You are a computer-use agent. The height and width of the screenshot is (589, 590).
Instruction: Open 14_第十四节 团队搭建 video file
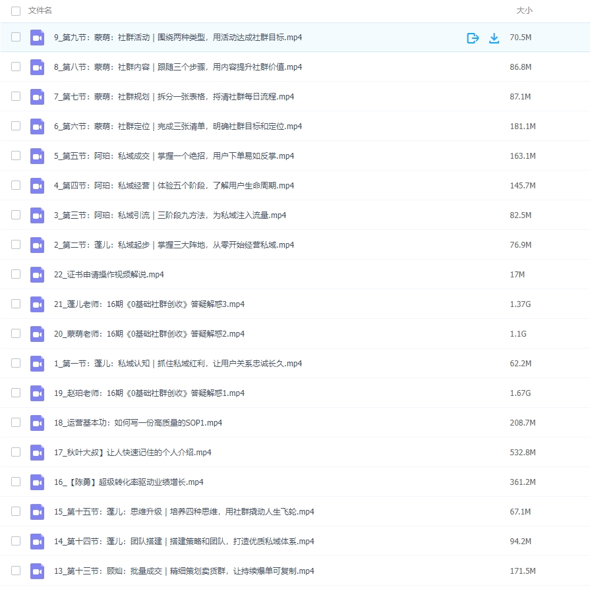coord(184,542)
